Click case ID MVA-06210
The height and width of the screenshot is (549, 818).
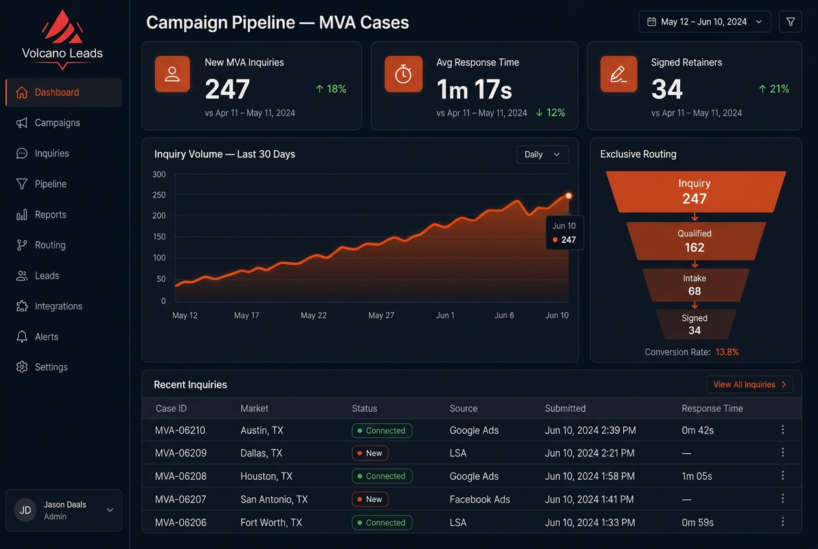pyautogui.click(x=181, y=430)
